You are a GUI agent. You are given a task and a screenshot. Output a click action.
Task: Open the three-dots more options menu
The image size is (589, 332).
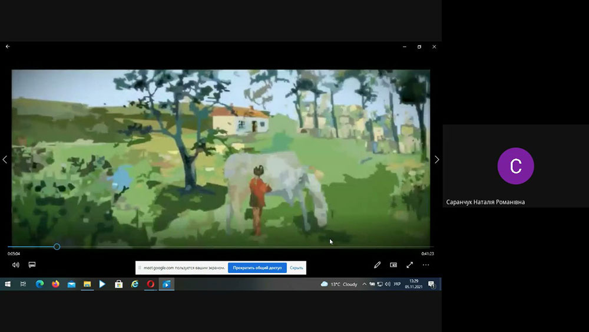(x=426, y=265)
